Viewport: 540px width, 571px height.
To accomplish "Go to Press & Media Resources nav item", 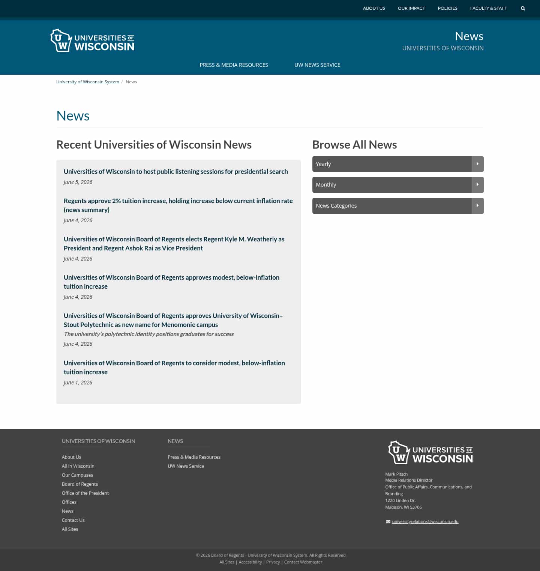I will click(234, 65).
